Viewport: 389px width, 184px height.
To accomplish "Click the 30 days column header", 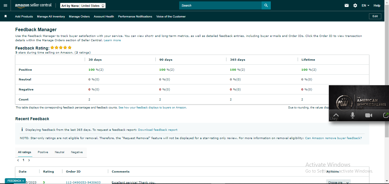I will pos(95,60).
